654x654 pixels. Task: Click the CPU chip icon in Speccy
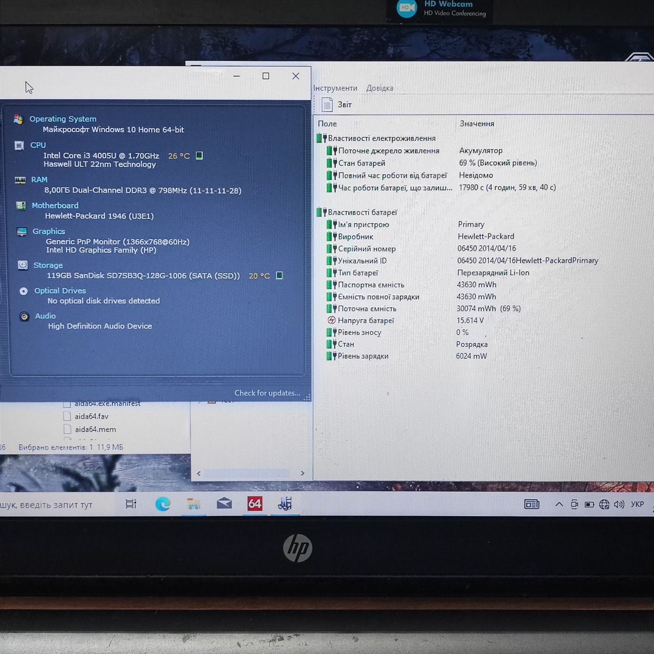point(19,146)
